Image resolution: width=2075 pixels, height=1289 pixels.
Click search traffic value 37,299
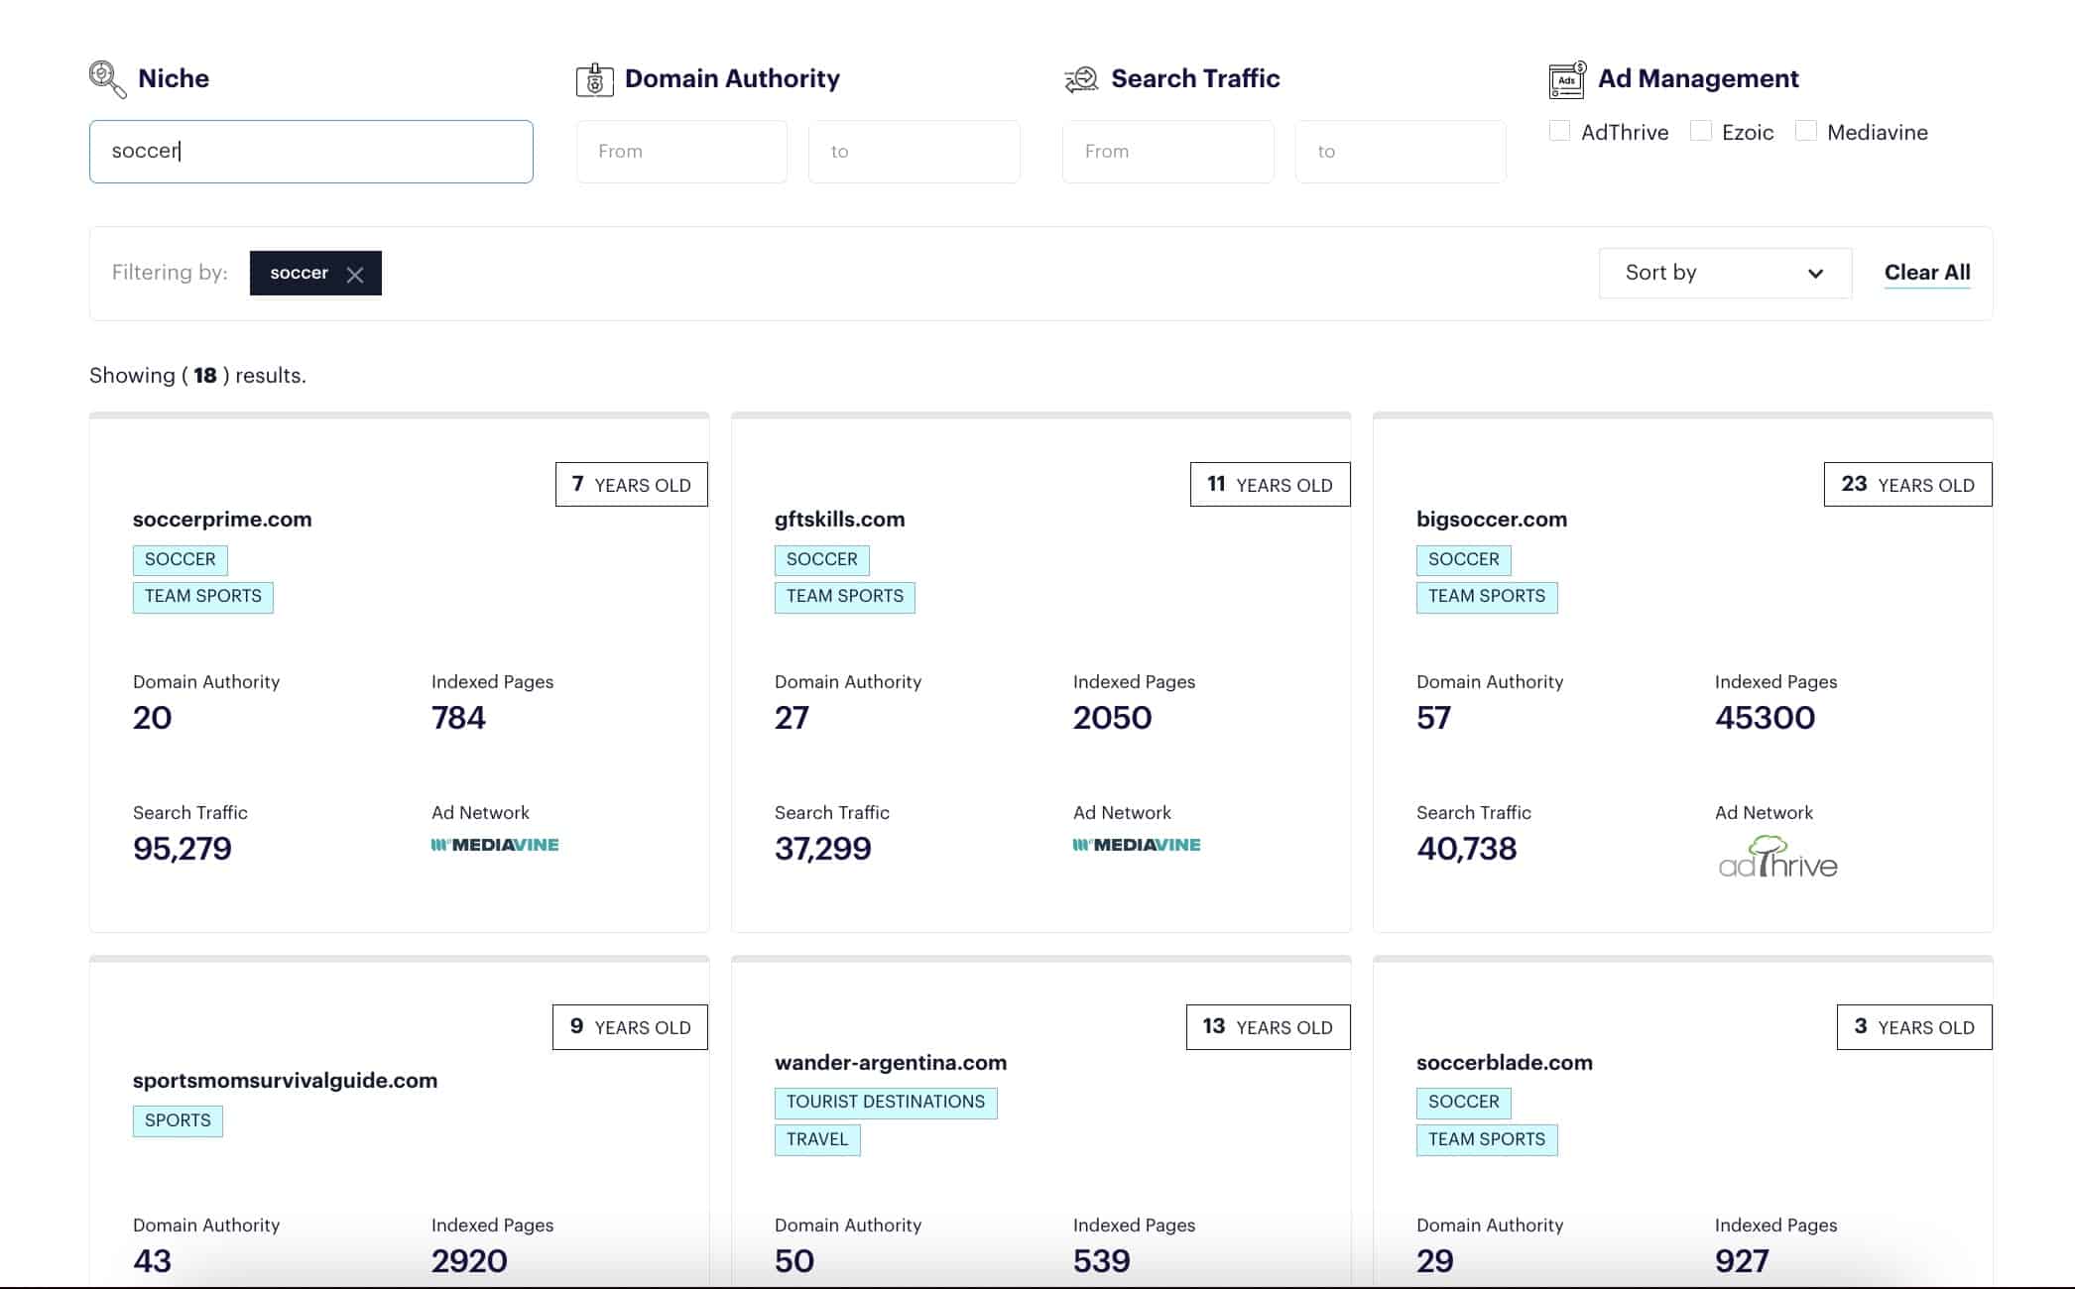823,849
